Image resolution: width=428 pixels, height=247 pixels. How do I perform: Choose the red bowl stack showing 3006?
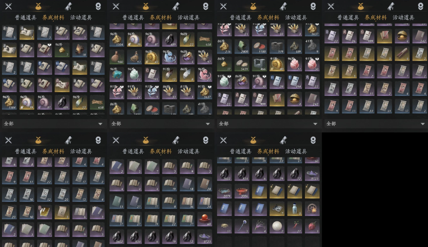point(242,191)
